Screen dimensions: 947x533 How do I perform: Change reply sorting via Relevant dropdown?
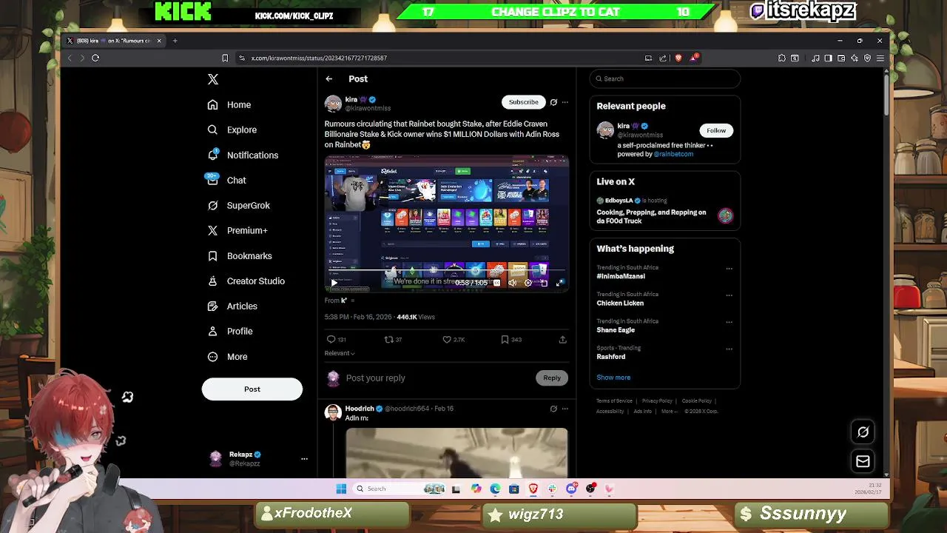point(340,353)
